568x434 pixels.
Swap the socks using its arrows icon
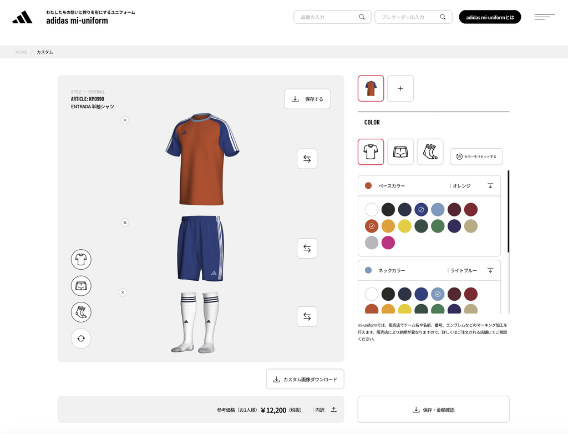pos(307,316)
